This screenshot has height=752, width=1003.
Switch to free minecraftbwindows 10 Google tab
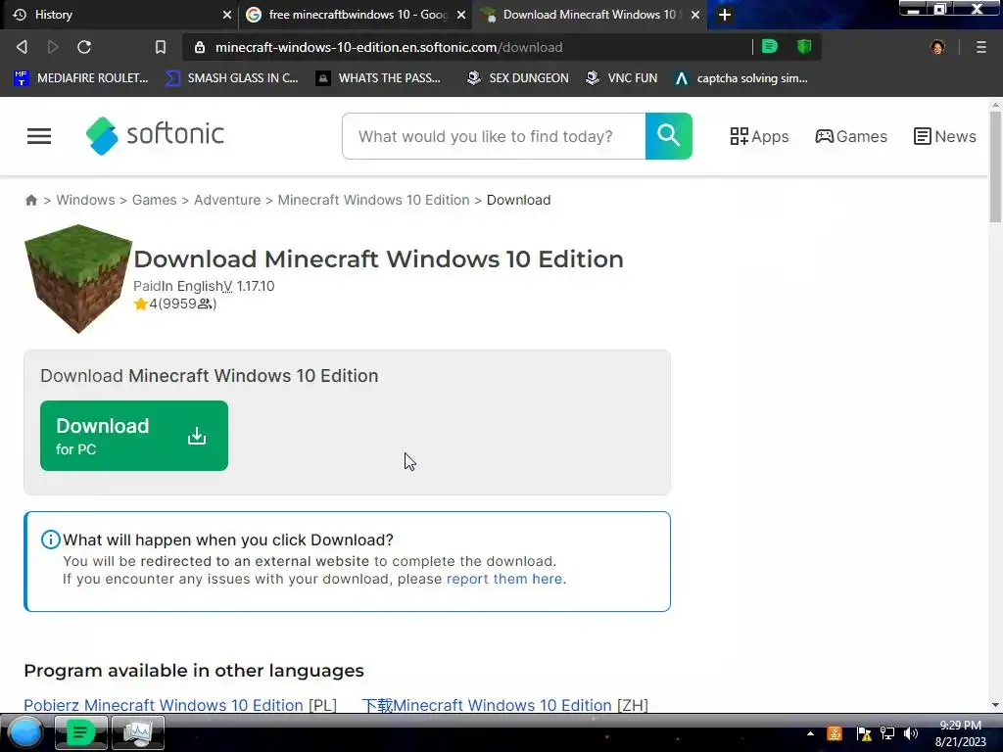[x=355, y=15]
